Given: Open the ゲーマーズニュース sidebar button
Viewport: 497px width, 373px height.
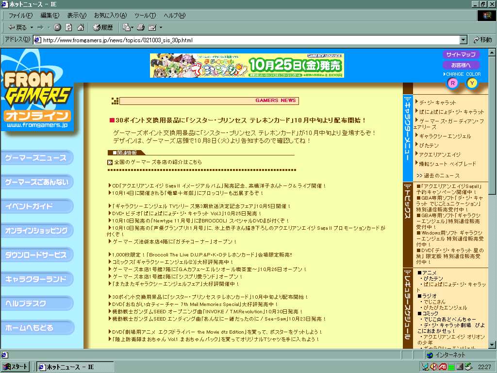Looking at the screenshot, I should pos(37,158).
